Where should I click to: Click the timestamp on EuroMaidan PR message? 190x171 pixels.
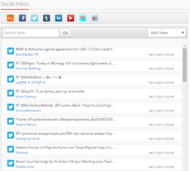(161, 55)
